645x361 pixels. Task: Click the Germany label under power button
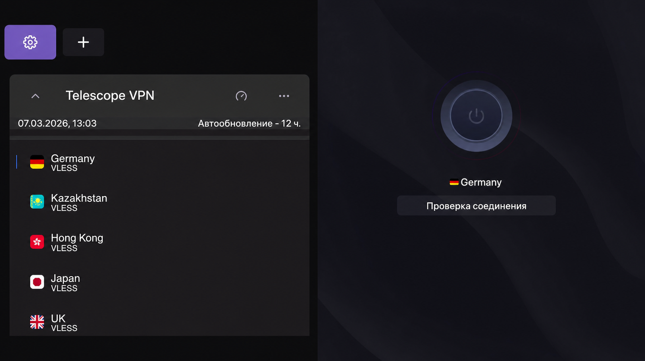point(481,182)
